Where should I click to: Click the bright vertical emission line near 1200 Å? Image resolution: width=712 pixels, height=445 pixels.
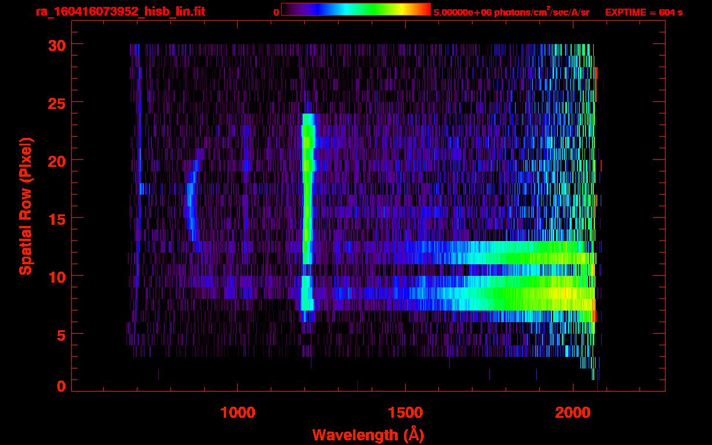point(307,191)
